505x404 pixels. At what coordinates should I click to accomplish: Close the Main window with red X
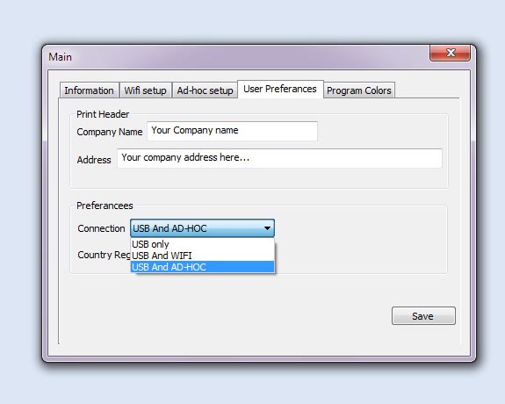[450, 53]
